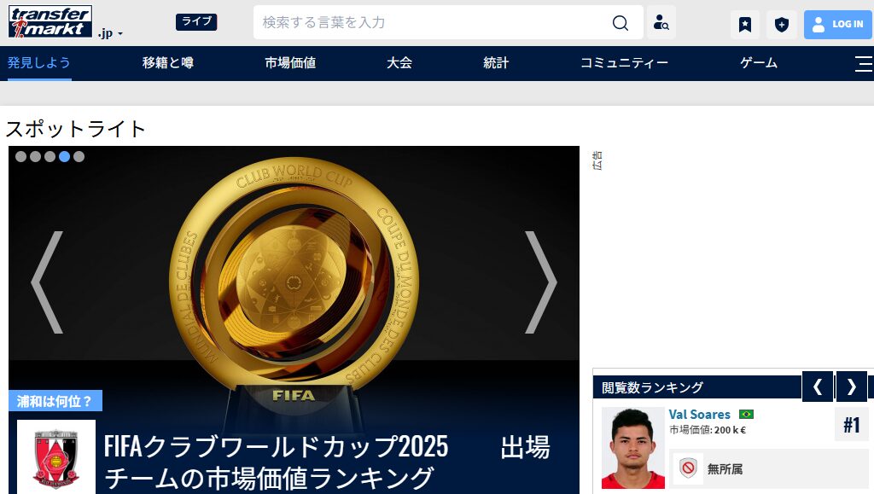Open the hamburger menu icon
The height and width of the screenshot is (494, 874).
pyautogui.click(x=864, y=63)
